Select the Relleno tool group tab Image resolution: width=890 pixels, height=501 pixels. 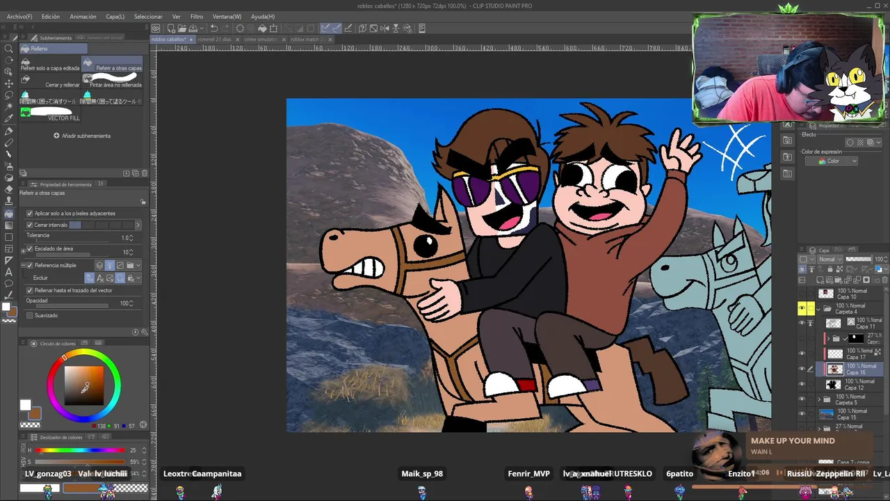54,49
